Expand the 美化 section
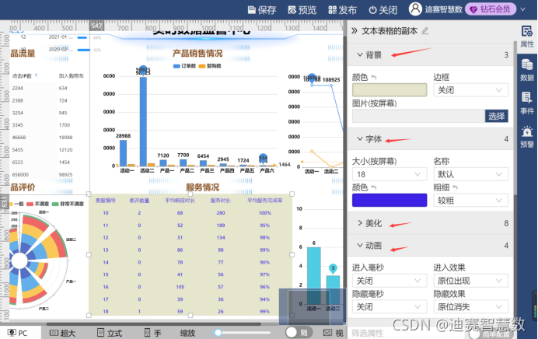 click(x=360, y=223)
